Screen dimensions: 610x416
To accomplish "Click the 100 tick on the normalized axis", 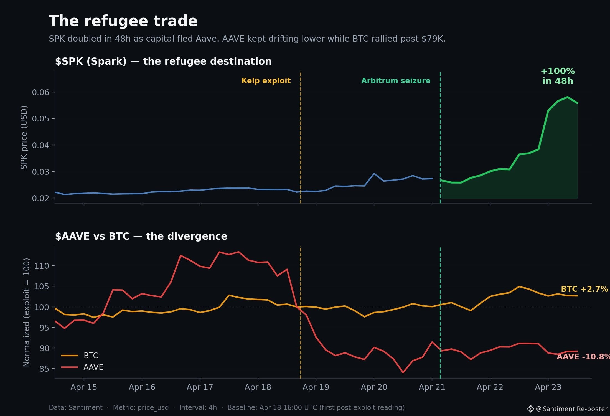I will (x=42, y=307).
